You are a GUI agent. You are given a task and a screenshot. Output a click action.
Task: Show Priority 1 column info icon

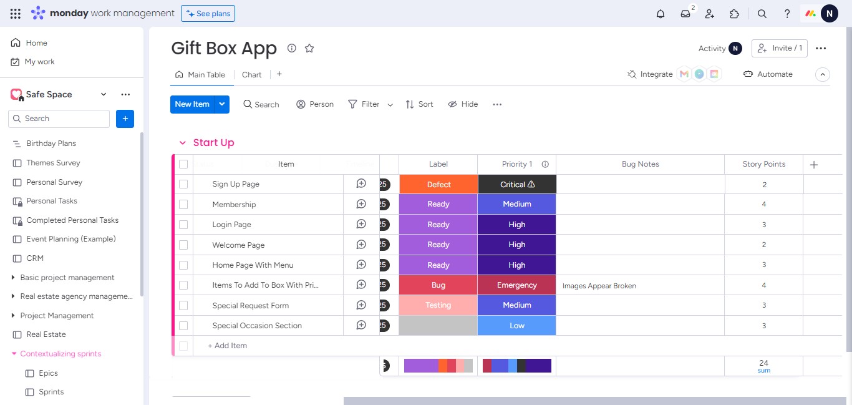click(545, 164)
